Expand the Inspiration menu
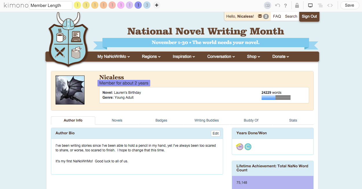This screenshot has height=189, width=362. (x=184, y=56)
